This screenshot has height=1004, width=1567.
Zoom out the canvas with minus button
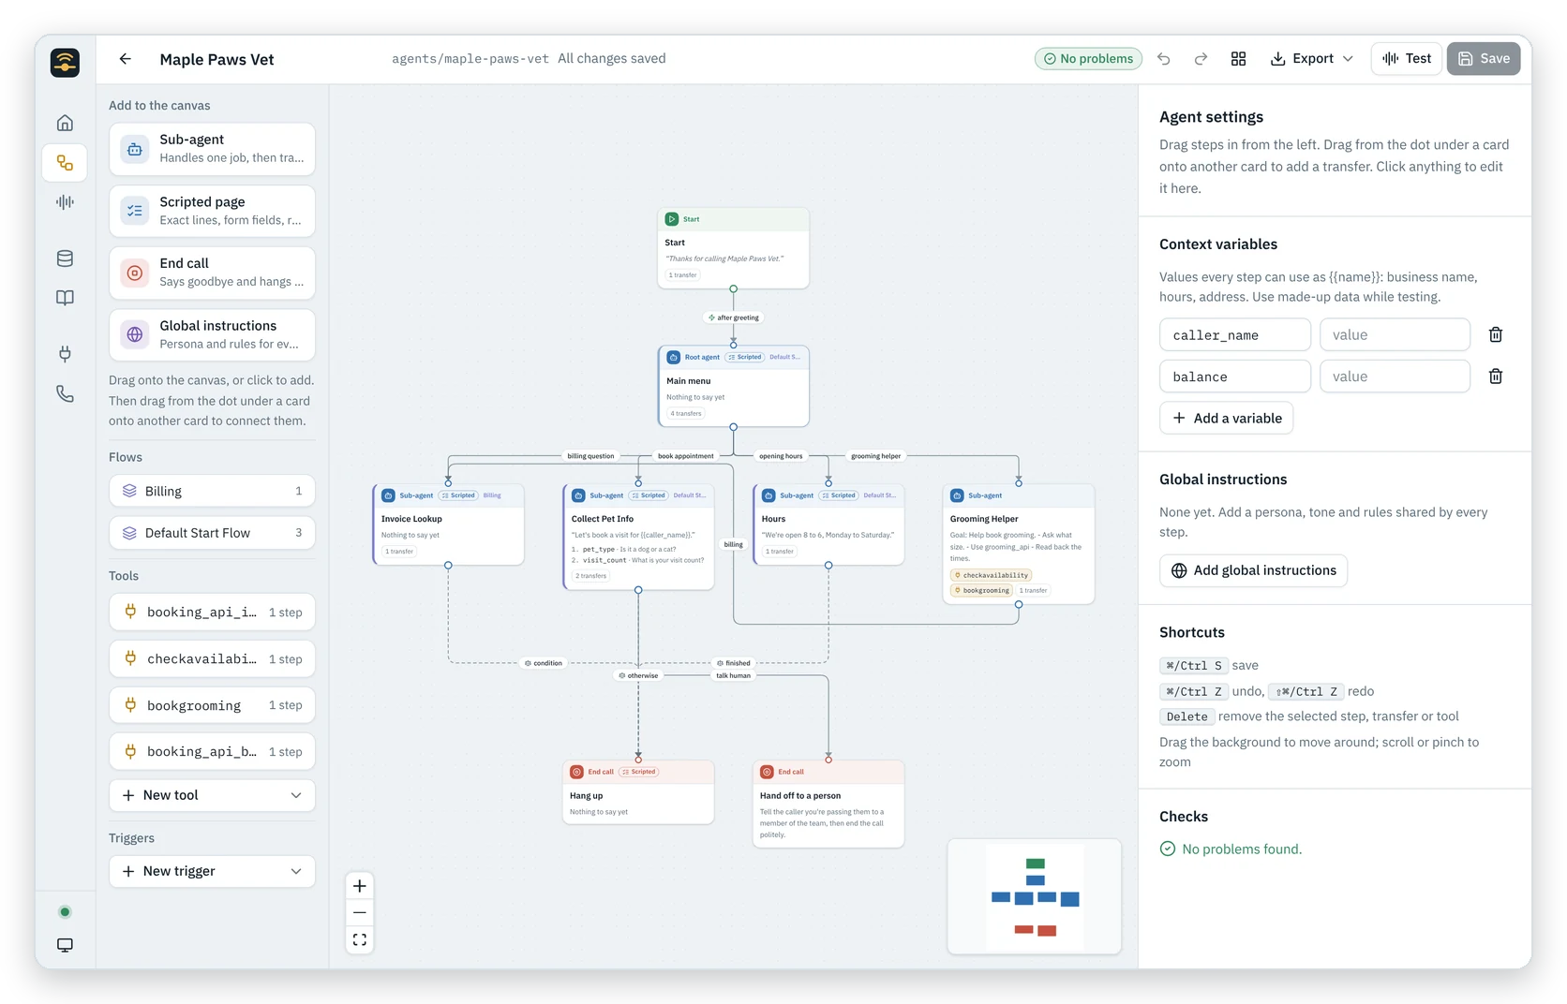coord(360,913)
